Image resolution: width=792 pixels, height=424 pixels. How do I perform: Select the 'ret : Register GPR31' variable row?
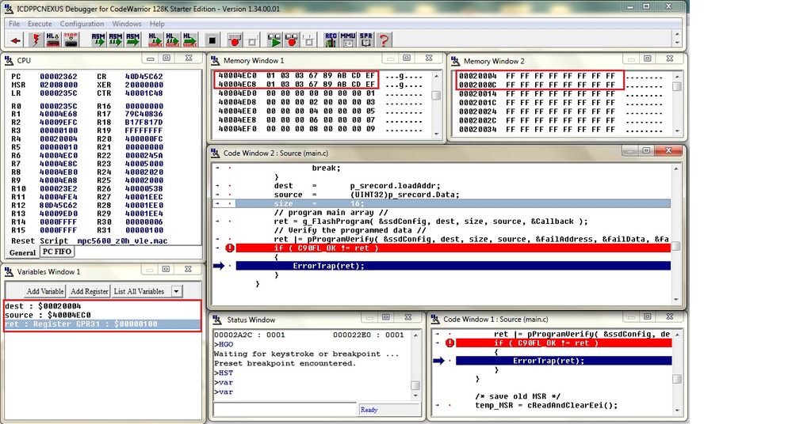[102, 324]
